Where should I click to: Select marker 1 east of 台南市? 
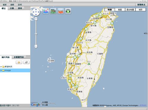70,81
